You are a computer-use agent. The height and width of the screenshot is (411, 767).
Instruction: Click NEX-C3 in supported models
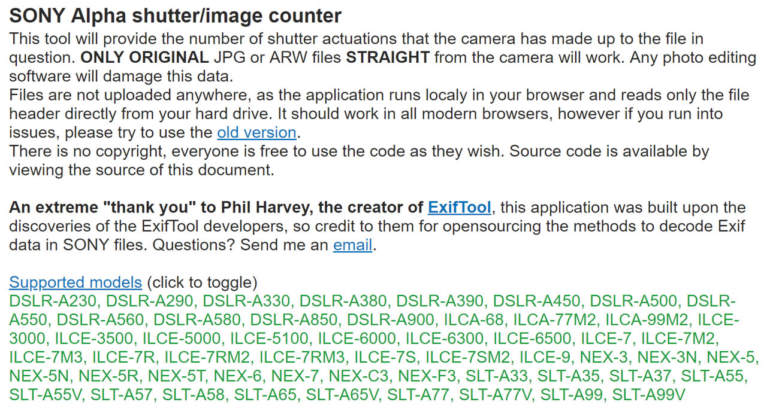click(x=358, y=377)
